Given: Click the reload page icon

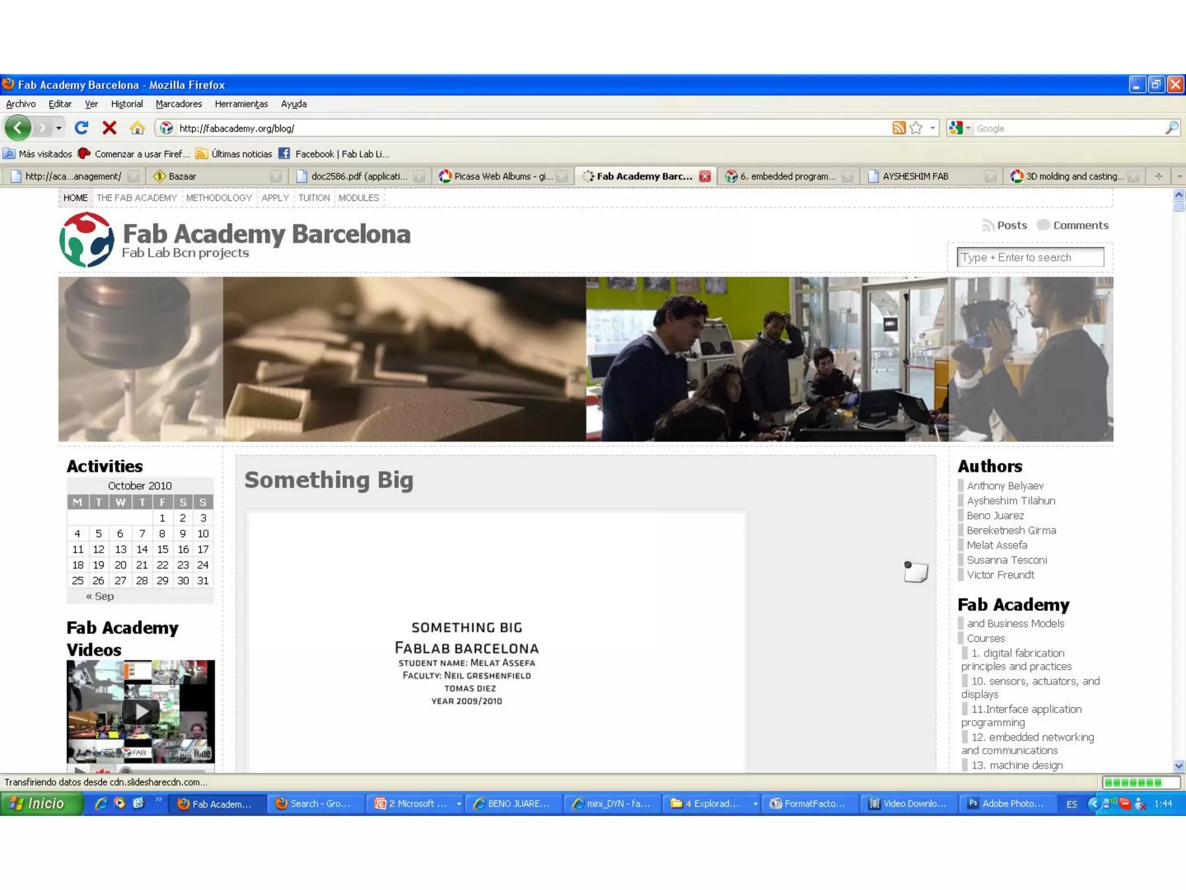Looking at the screenshot, I should click(x=82, y=127).
